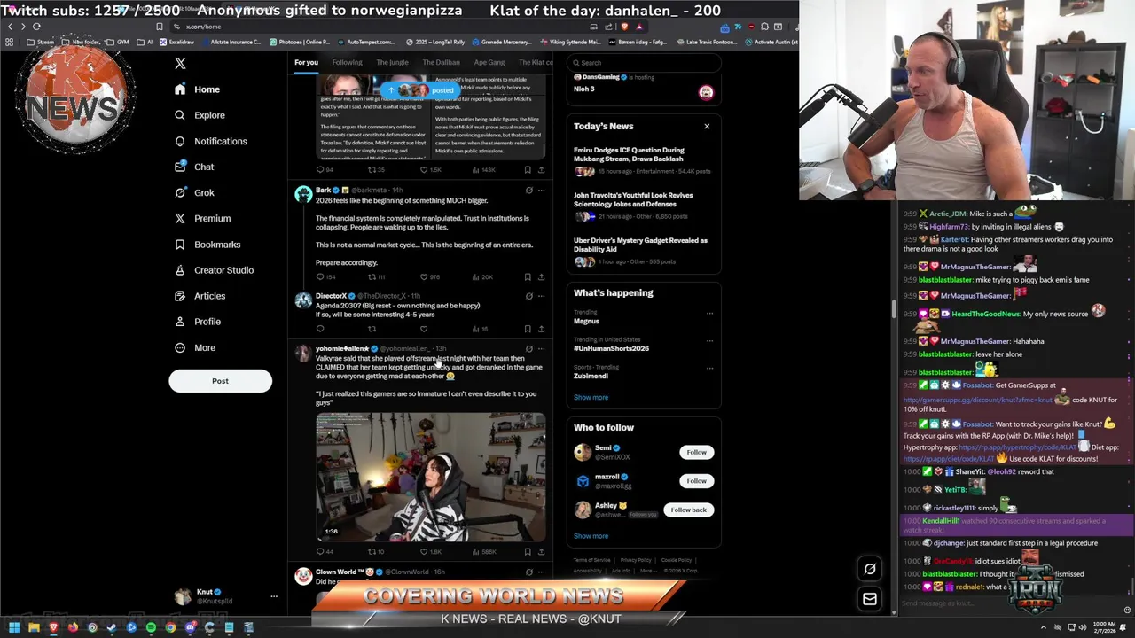Click Grok icon on Bark post
The width and height of the screenshot is (1135, 638).
pos(528,190)
